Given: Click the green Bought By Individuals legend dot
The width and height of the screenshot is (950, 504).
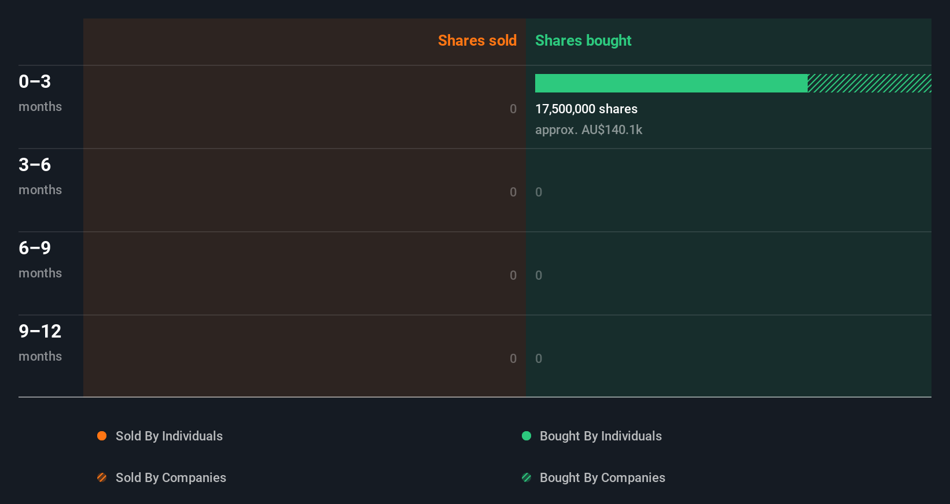Looking at the screenshot, I should [526, 436].
